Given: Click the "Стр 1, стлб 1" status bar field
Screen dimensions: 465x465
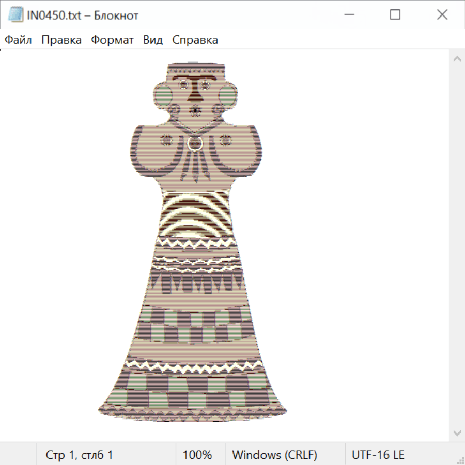Looking at the screenshot, I should click(79, 455).
